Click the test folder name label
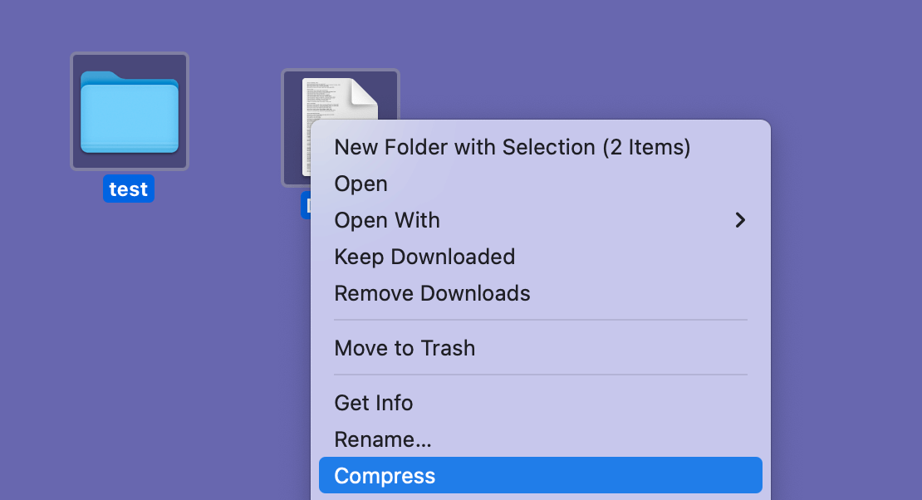Screen dimensions: 922x500 129,189
